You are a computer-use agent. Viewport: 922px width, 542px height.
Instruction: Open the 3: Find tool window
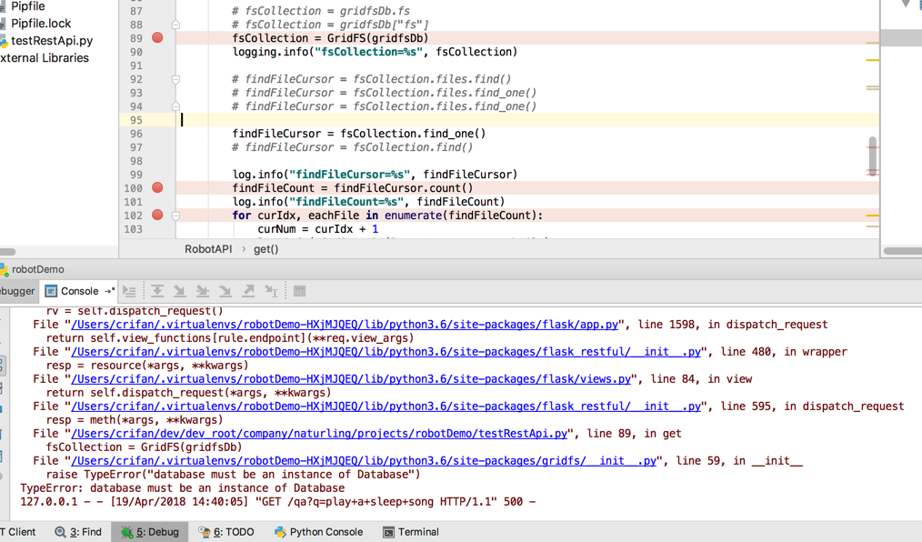tap(78, 532)
